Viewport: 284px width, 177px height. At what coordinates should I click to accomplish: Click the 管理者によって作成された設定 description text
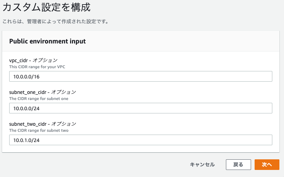(x=56, y=22)
